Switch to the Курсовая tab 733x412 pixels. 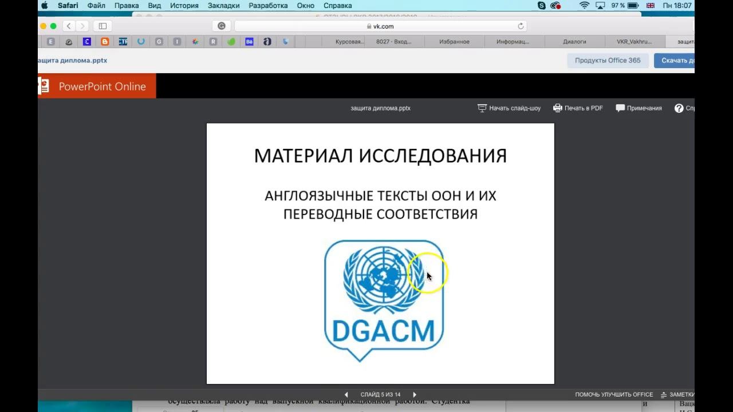coord(350,41)
